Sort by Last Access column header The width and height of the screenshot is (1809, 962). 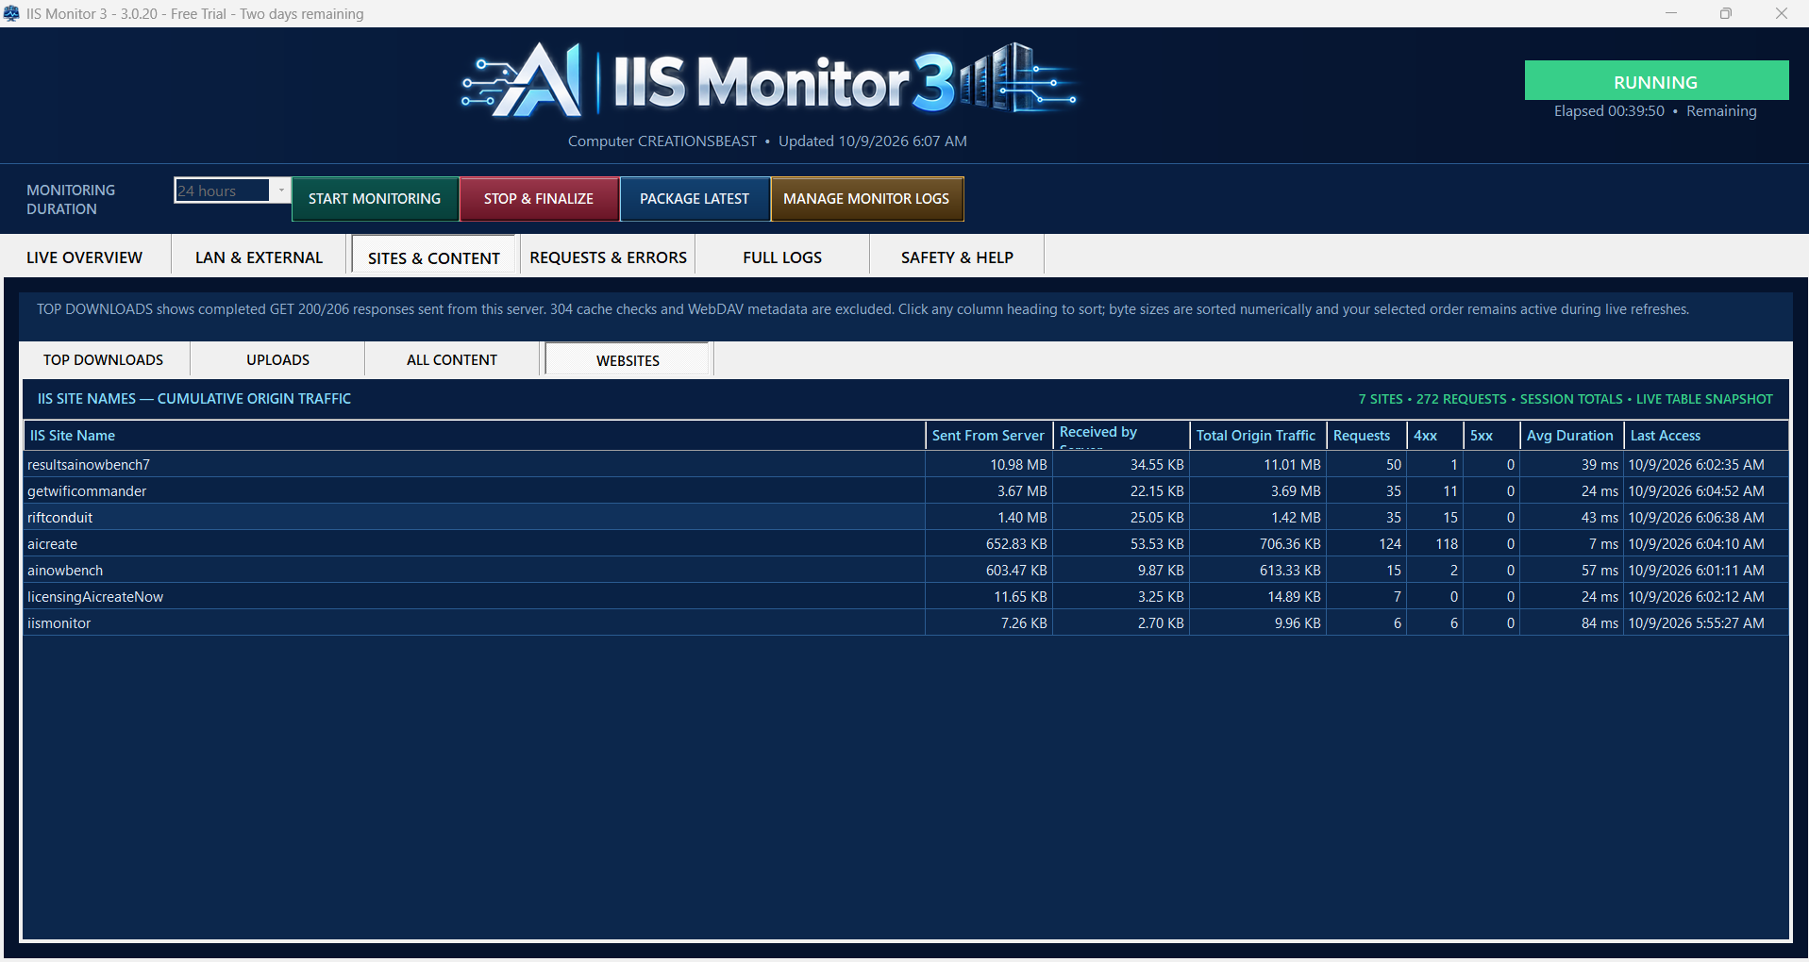point(1706,436)
